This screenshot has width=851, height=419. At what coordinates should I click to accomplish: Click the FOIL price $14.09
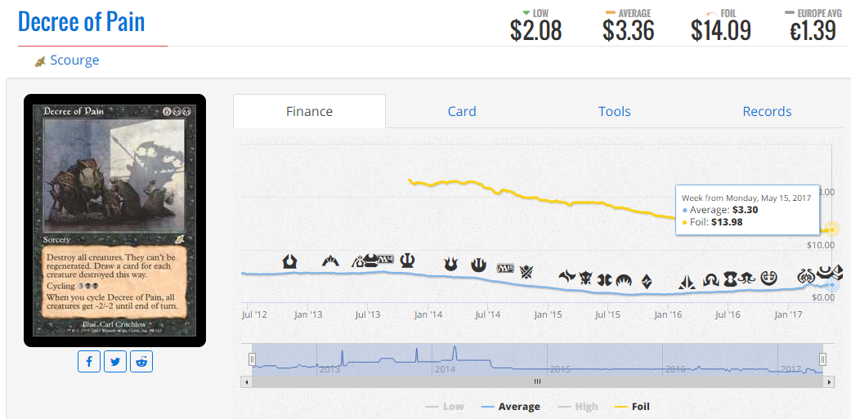pos(721,30)
